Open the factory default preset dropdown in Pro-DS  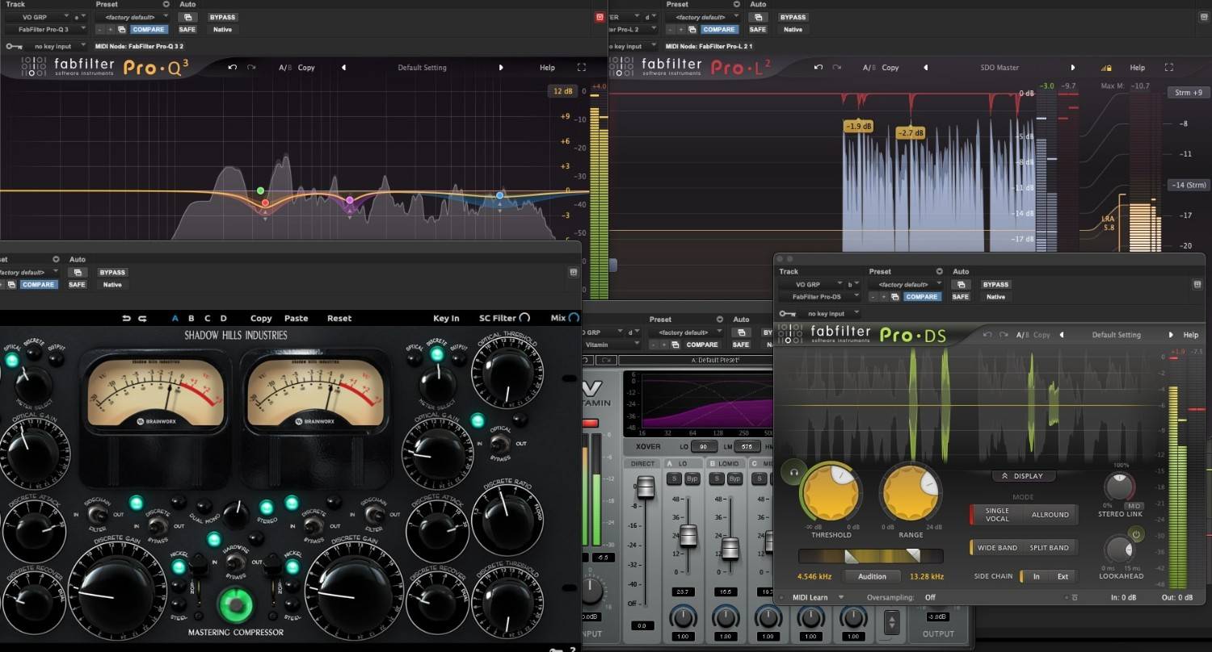pyautogui.click(x=906, y=284)
